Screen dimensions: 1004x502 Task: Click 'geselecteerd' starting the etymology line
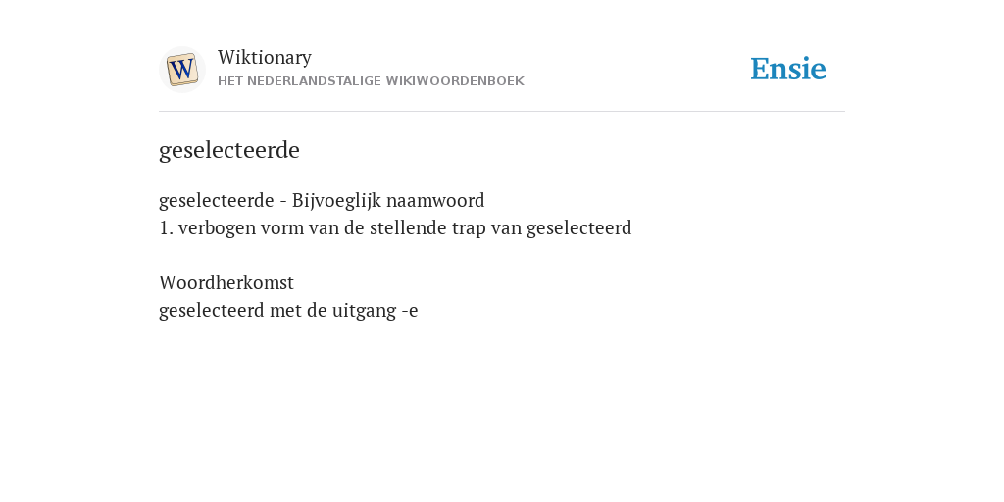pos(212,311)
